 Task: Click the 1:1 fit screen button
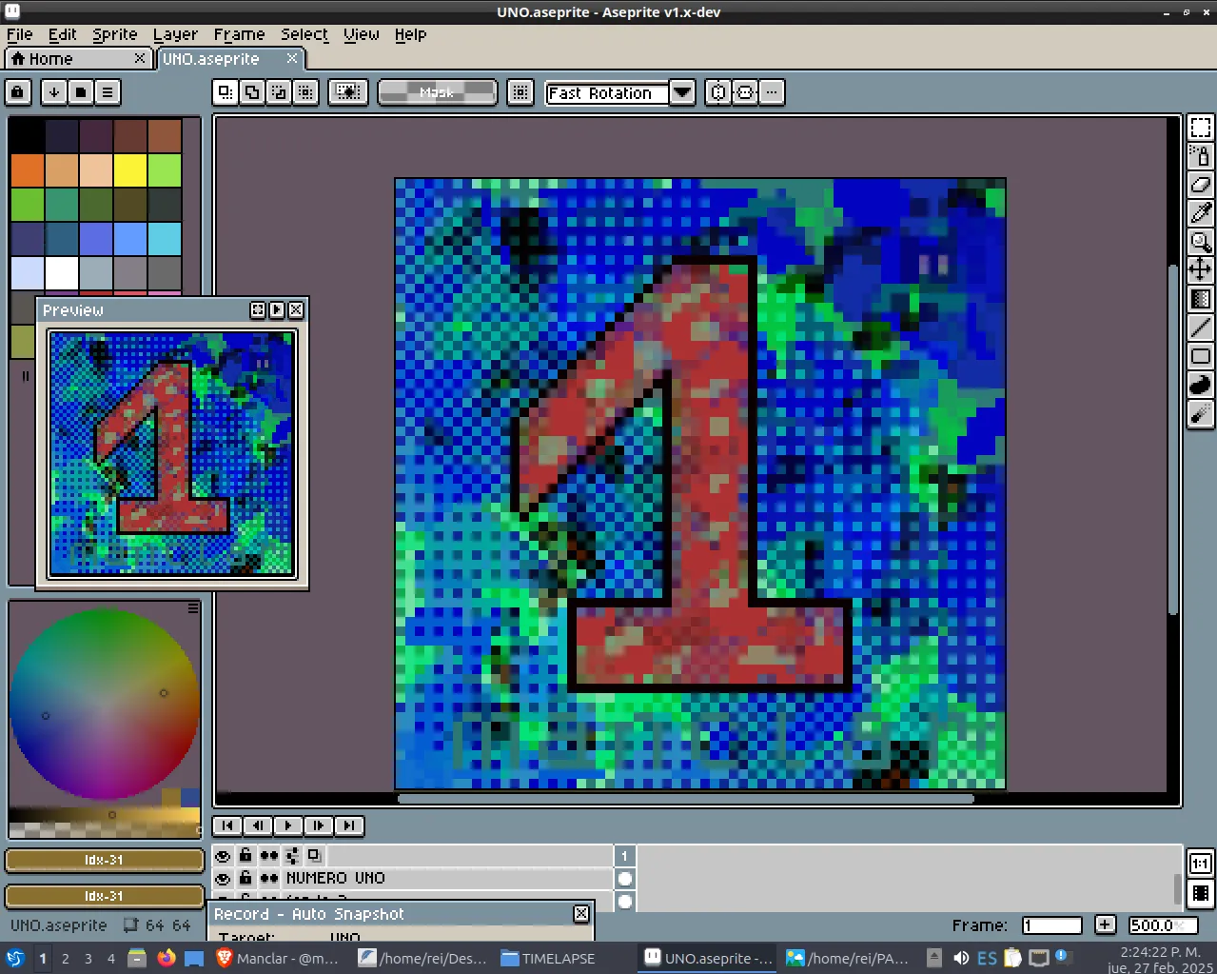tap(1201, 864)
